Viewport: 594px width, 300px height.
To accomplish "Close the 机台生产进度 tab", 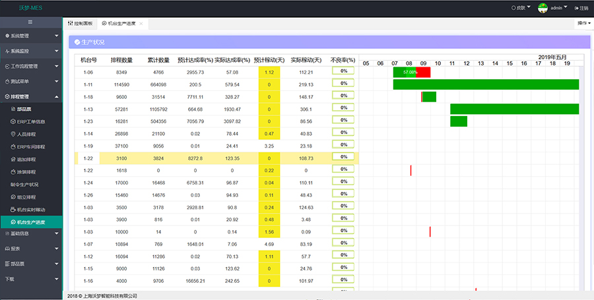I will point(141,23).
